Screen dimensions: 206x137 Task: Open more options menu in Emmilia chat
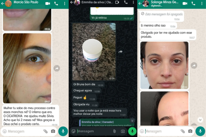pyautogui.click(x=133, y=2)
